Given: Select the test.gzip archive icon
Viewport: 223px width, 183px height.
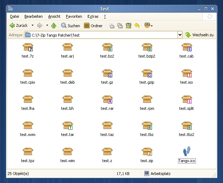Looking at the screenshot, I should point(147,74).
